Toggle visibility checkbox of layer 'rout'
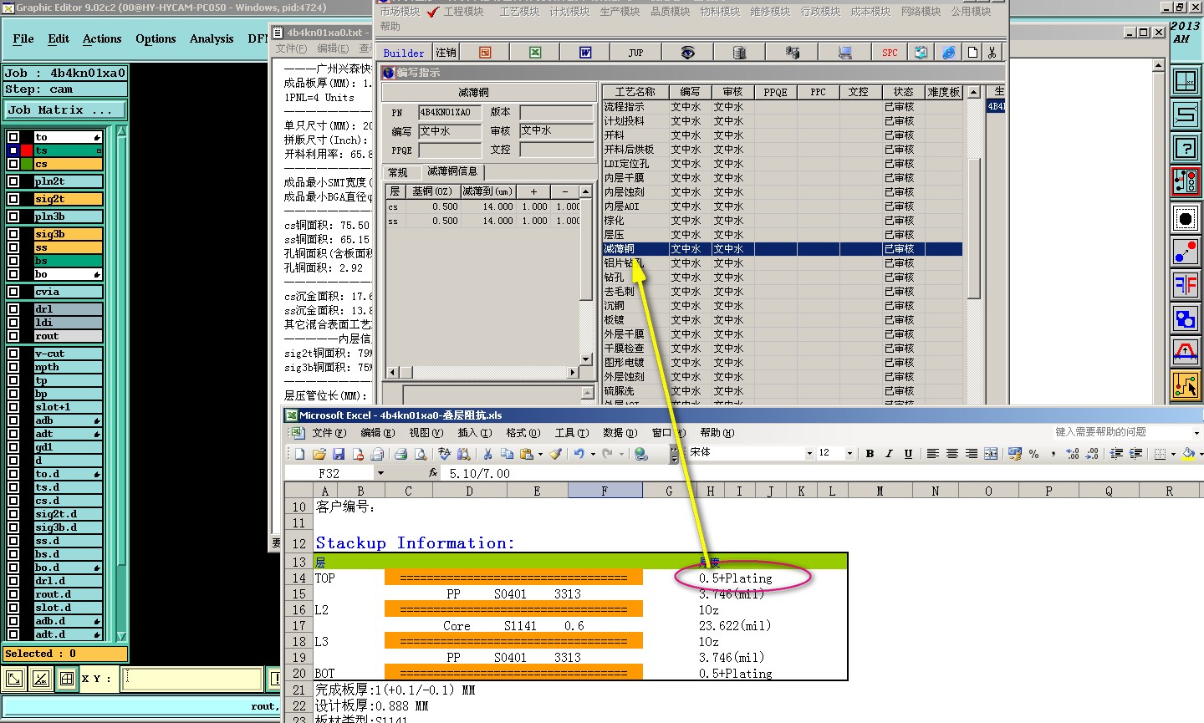The height and width of the screenshot is (723, 1204). click(13, 336)
